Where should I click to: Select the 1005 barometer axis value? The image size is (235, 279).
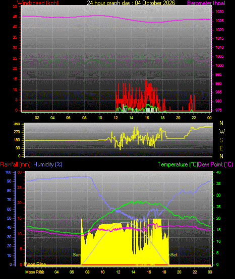pyautogui.click(x=219, y=56)
